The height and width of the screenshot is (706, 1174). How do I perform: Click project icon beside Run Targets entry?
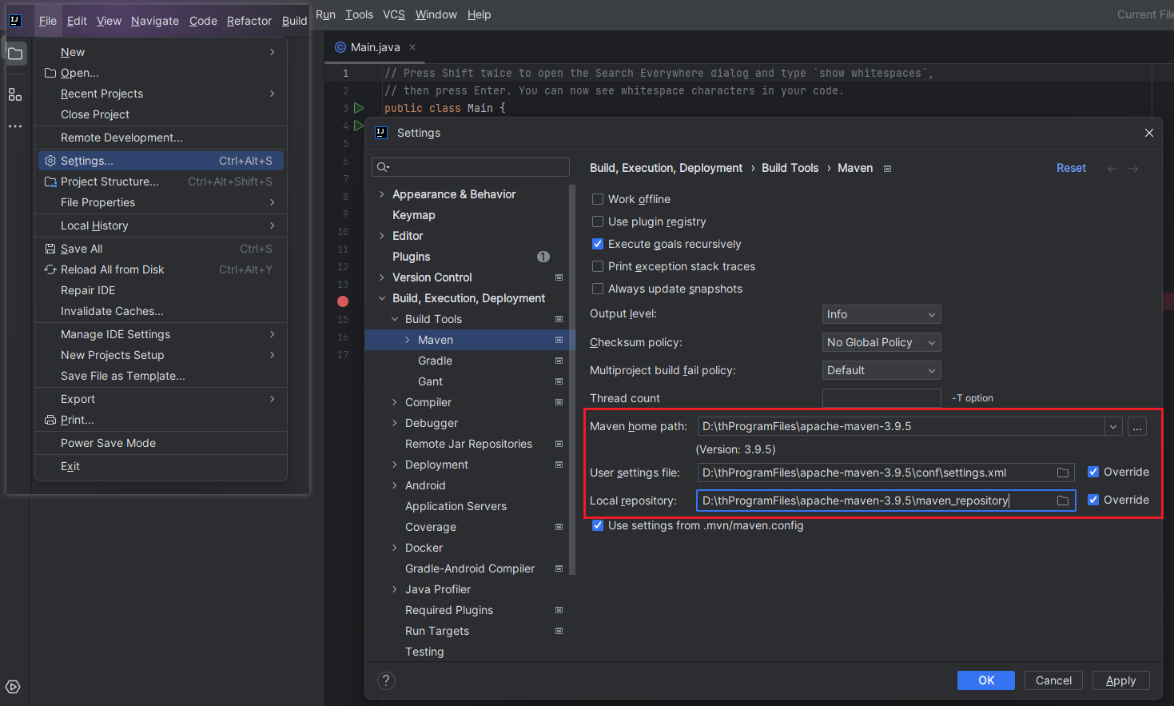tap(559, 631)
